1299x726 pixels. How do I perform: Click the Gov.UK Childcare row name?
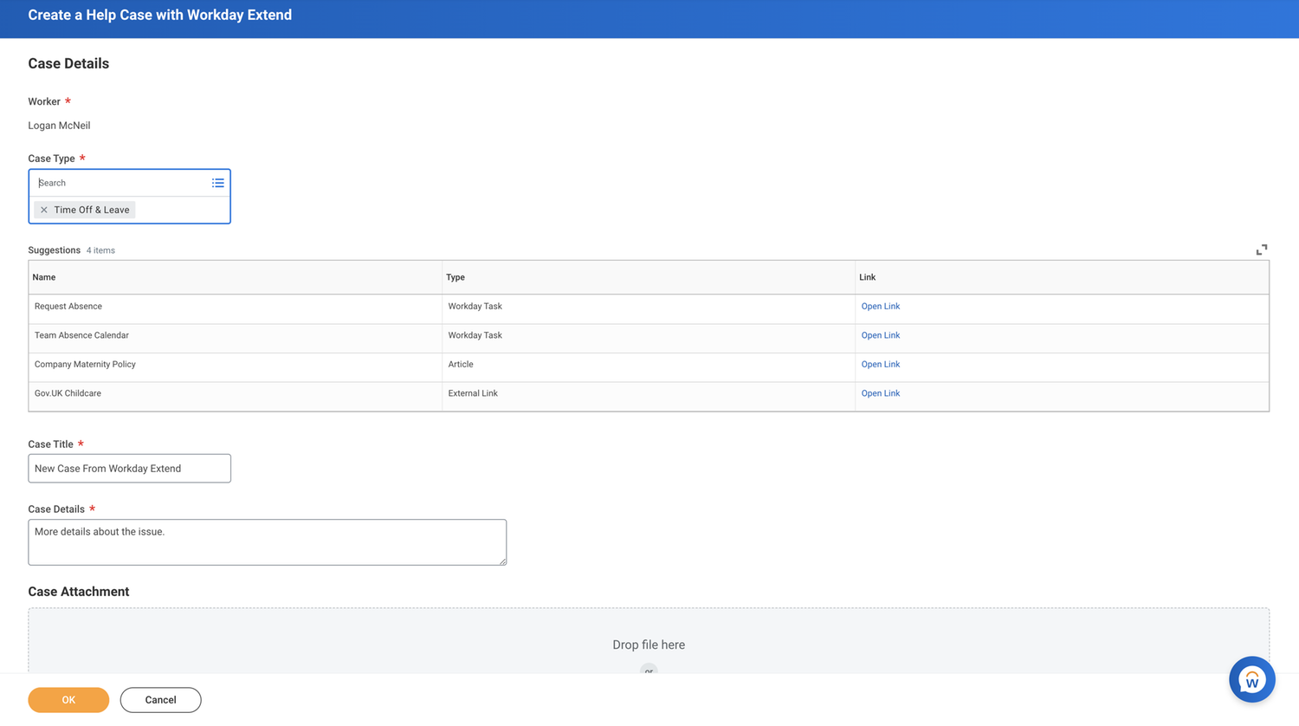(68, 393)
